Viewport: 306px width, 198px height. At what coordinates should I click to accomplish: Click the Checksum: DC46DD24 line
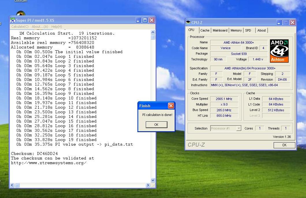click(34, 154)
